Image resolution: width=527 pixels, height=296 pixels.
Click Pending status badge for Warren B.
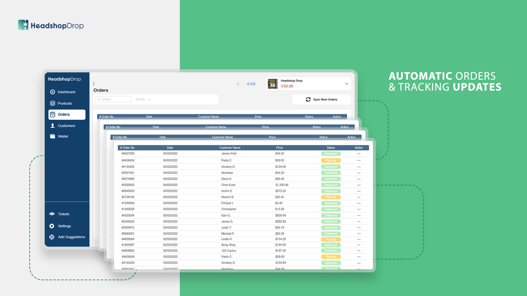[331, 197]
